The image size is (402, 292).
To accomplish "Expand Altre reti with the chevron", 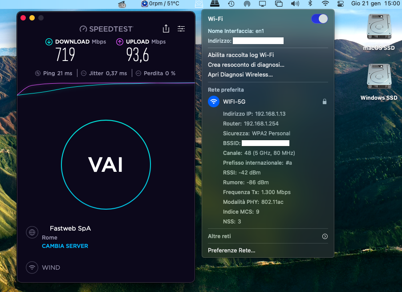I will click(x=325, y=236).
